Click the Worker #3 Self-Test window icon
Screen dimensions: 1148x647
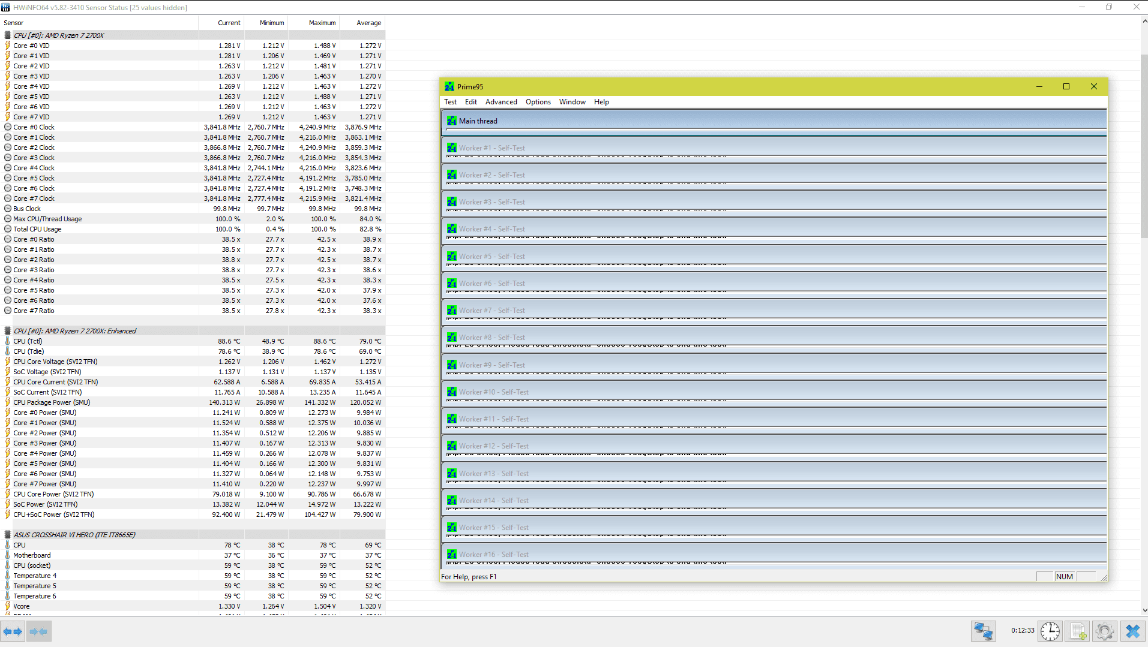point(452,202)
